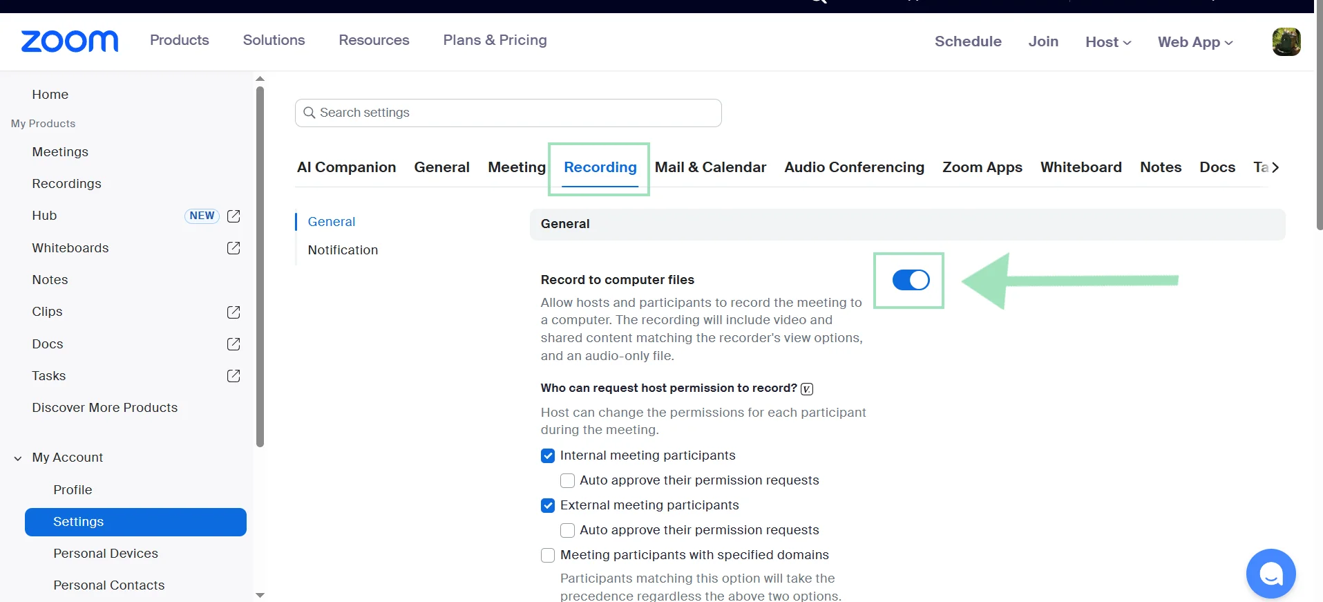The height and width of the screenshot is (602, 1323).
Task: Open Tasks in sidebar
Action: coord(49,376)
